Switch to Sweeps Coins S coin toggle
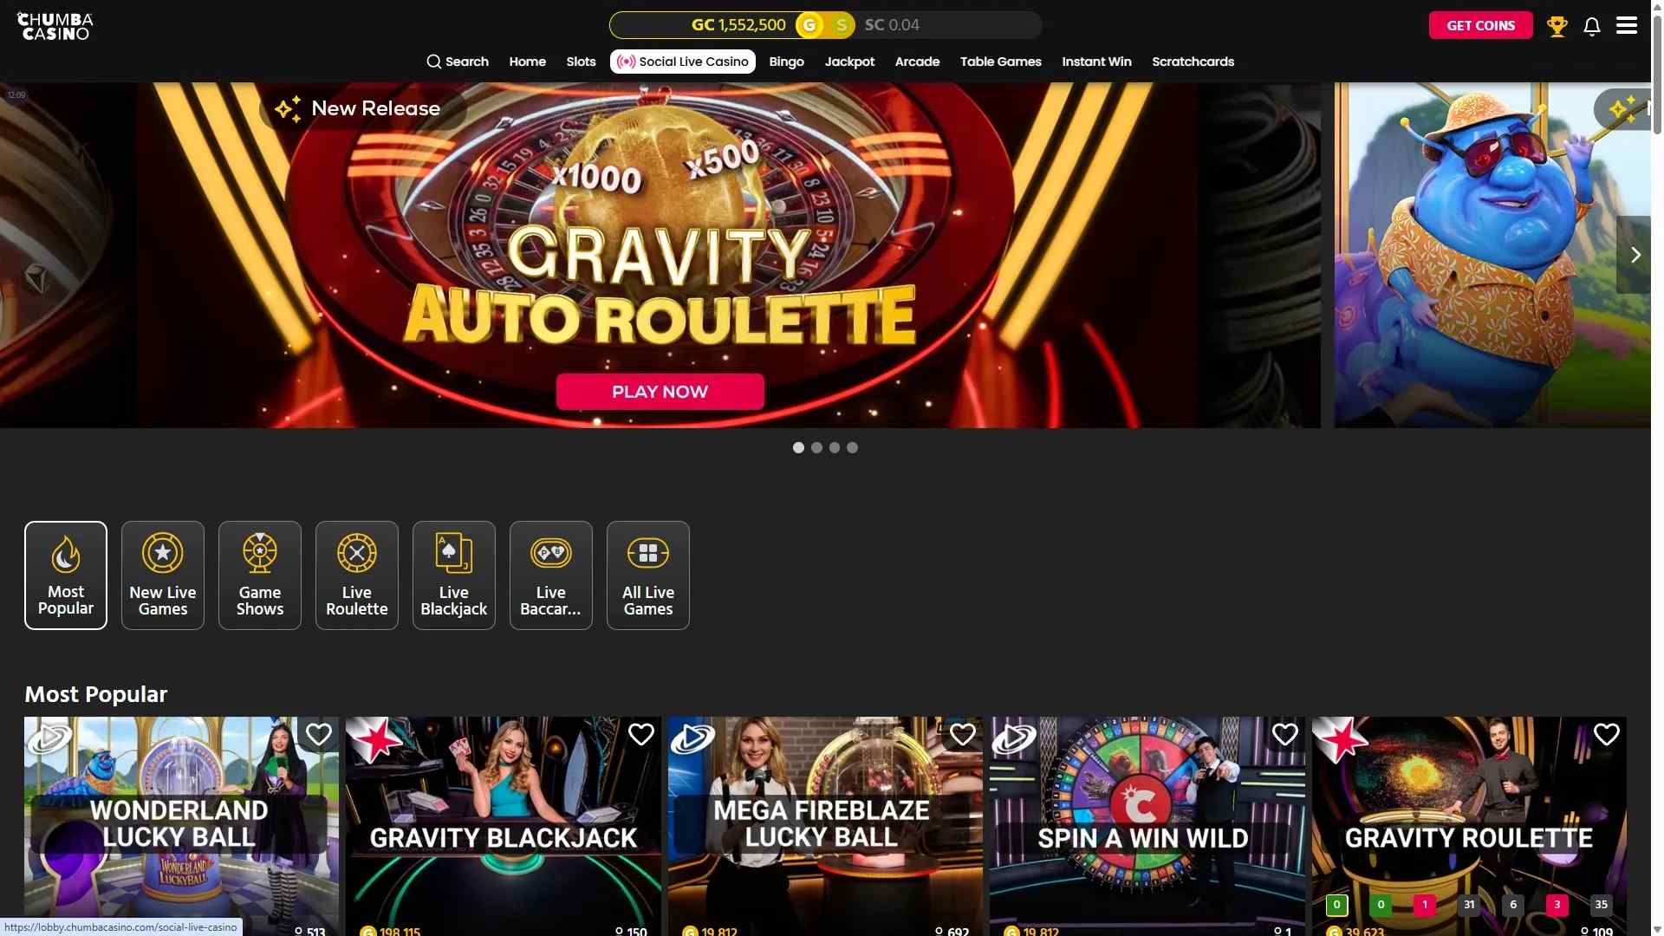Image resolution: width=1664 pixels, height=936 pixels. click(841, 25)
